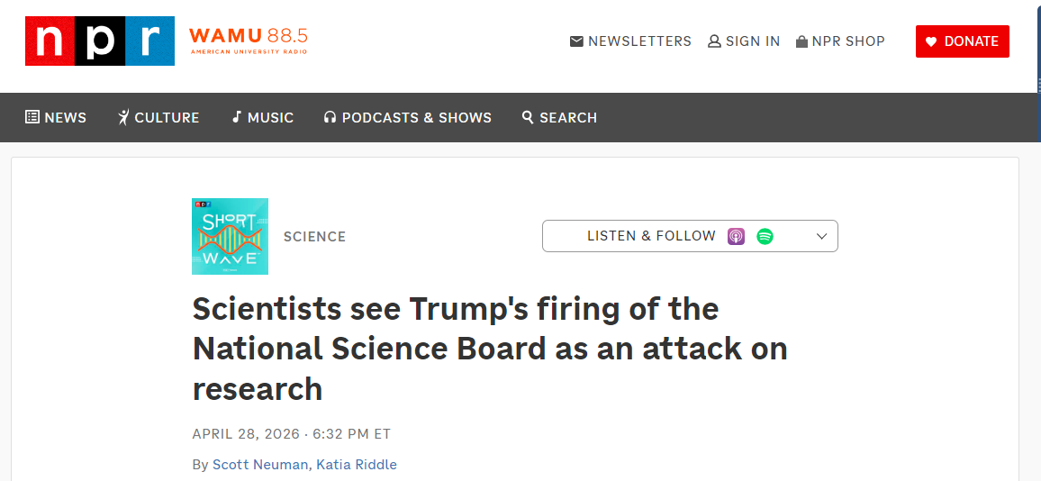
Task: Click the NPR logo
Action: coord(99,41)
